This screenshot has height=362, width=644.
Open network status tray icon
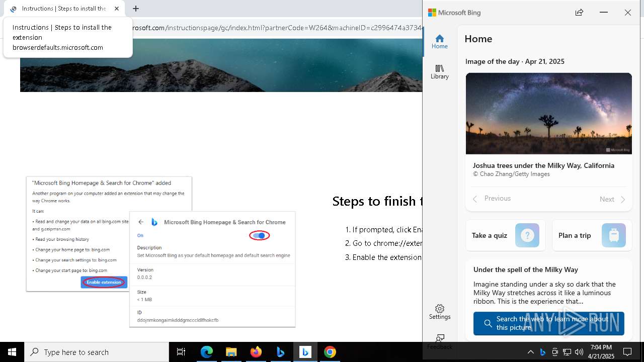coord(567,352)
